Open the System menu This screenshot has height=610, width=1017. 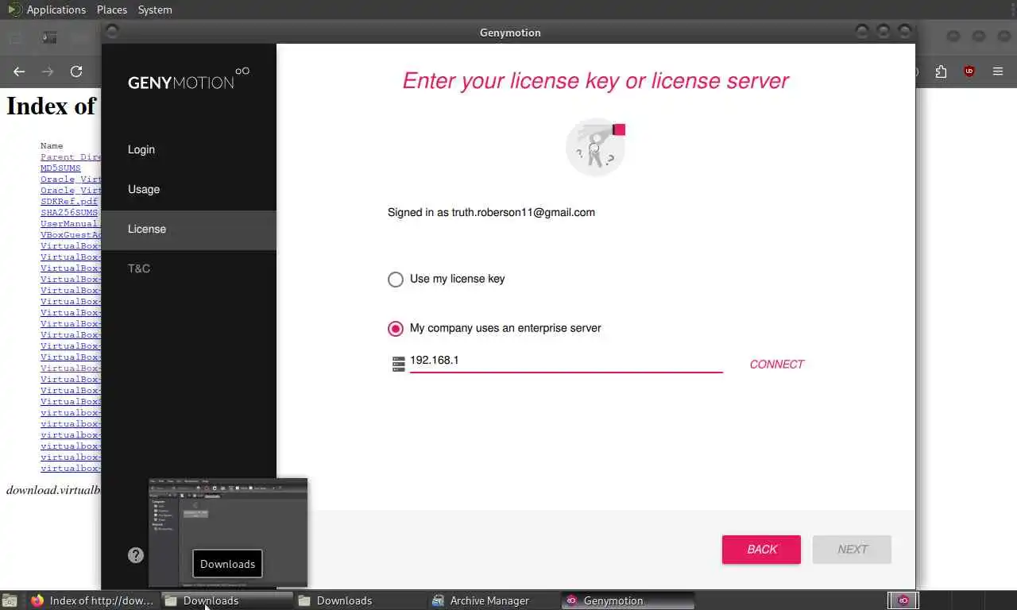155,10
